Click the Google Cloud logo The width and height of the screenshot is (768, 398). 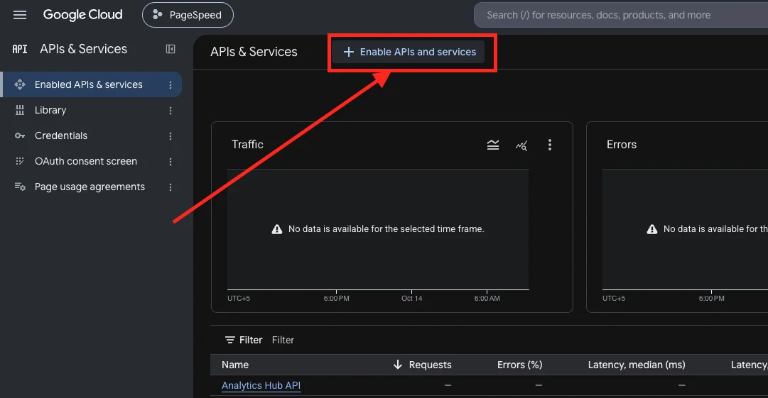[x=83, y=15]
